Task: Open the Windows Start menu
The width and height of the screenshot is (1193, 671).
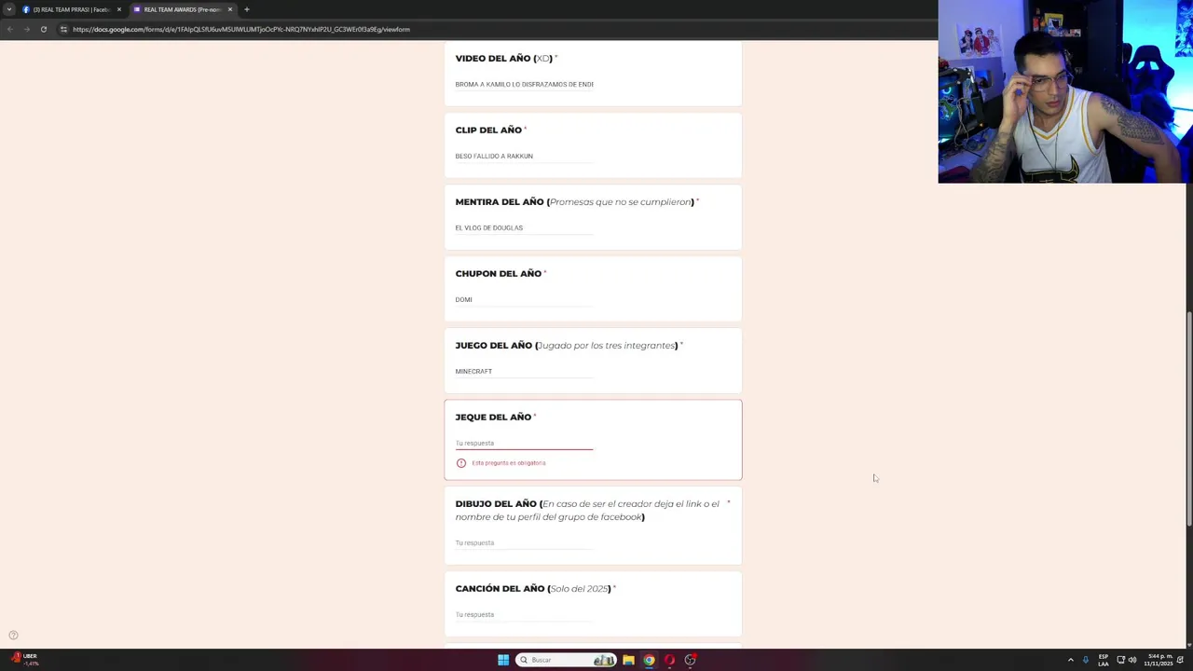Action: (503, 660)
